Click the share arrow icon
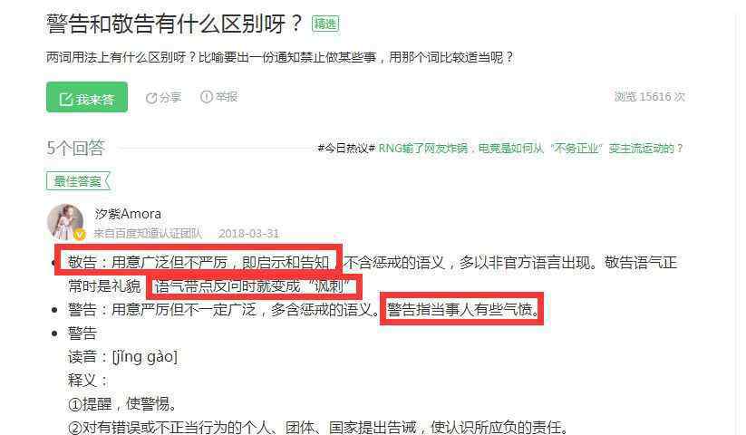Screen dimensions: 746x435 (x=151, y=98)
